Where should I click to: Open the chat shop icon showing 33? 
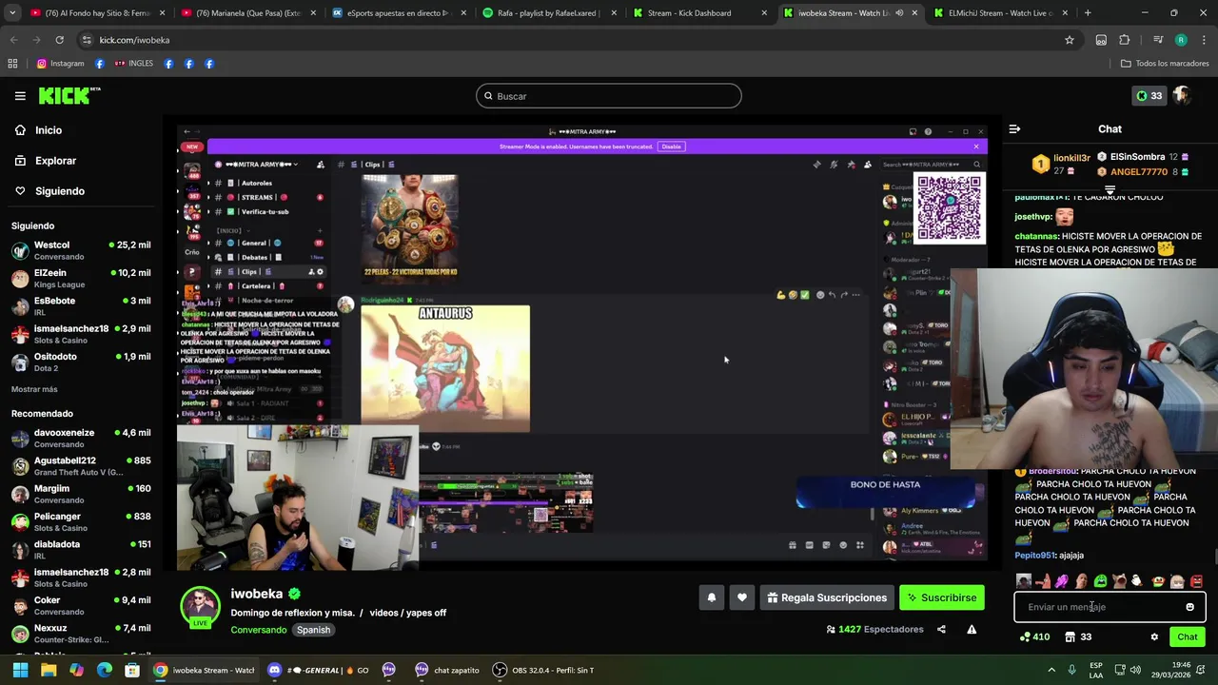[x=1078, y=637]
